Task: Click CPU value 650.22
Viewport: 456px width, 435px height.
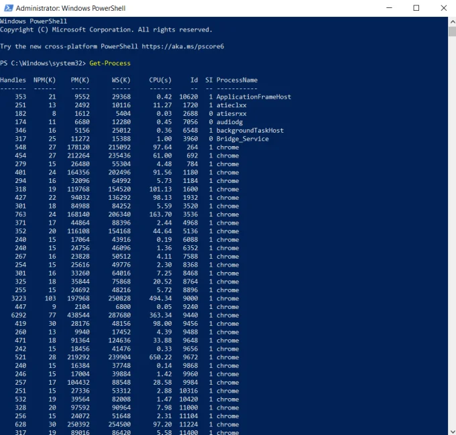Action: pos(160,357)
